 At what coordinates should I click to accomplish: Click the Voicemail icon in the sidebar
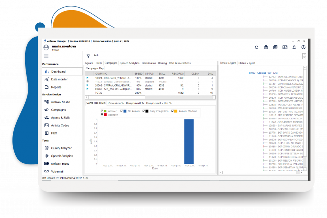(47, 171)
